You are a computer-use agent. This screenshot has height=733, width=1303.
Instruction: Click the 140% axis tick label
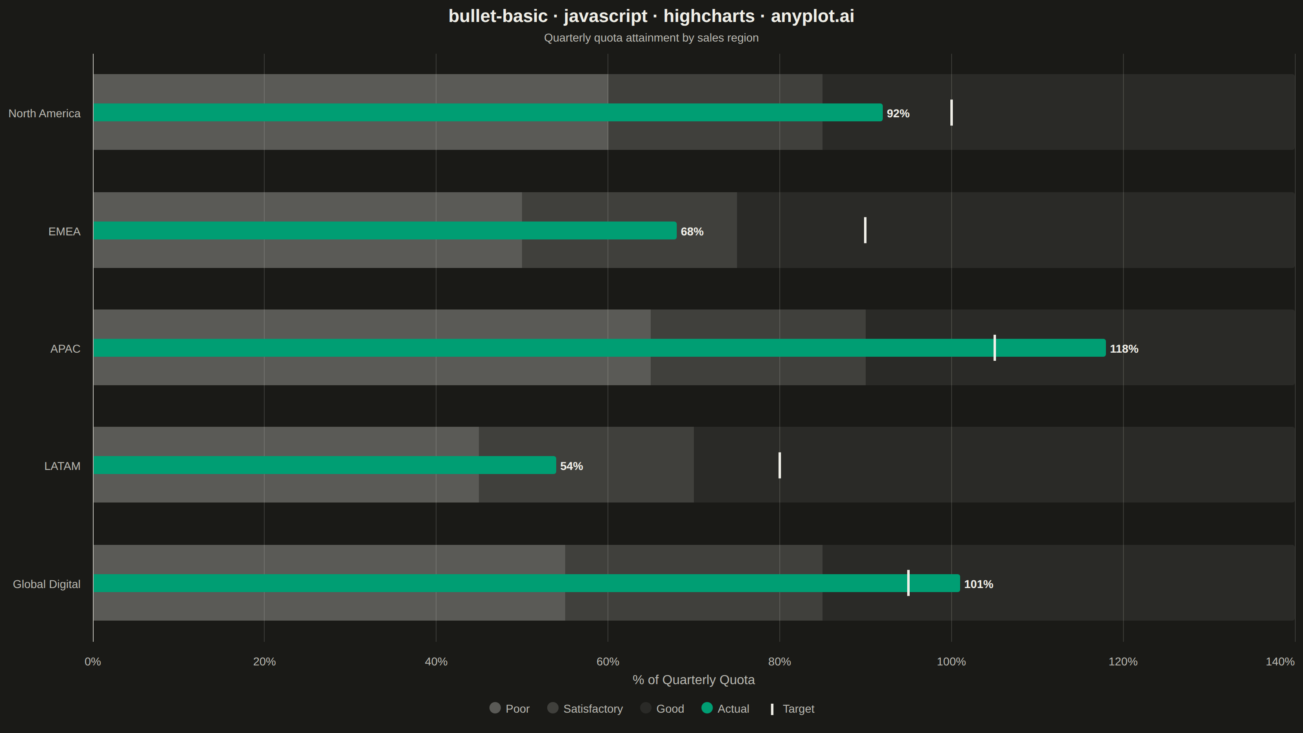(1280, 662)
